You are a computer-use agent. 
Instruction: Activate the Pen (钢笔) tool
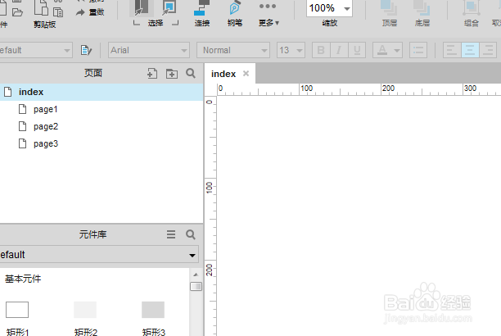pyautogui.click(x=235, y=13)
